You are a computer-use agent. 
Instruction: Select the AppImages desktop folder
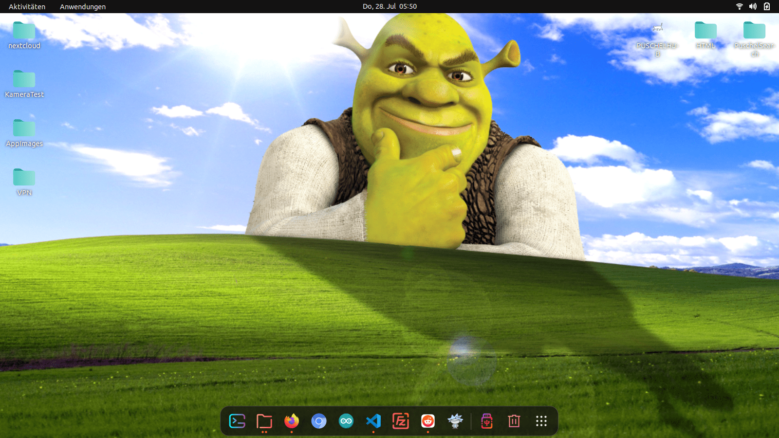(x=24, y=133)
